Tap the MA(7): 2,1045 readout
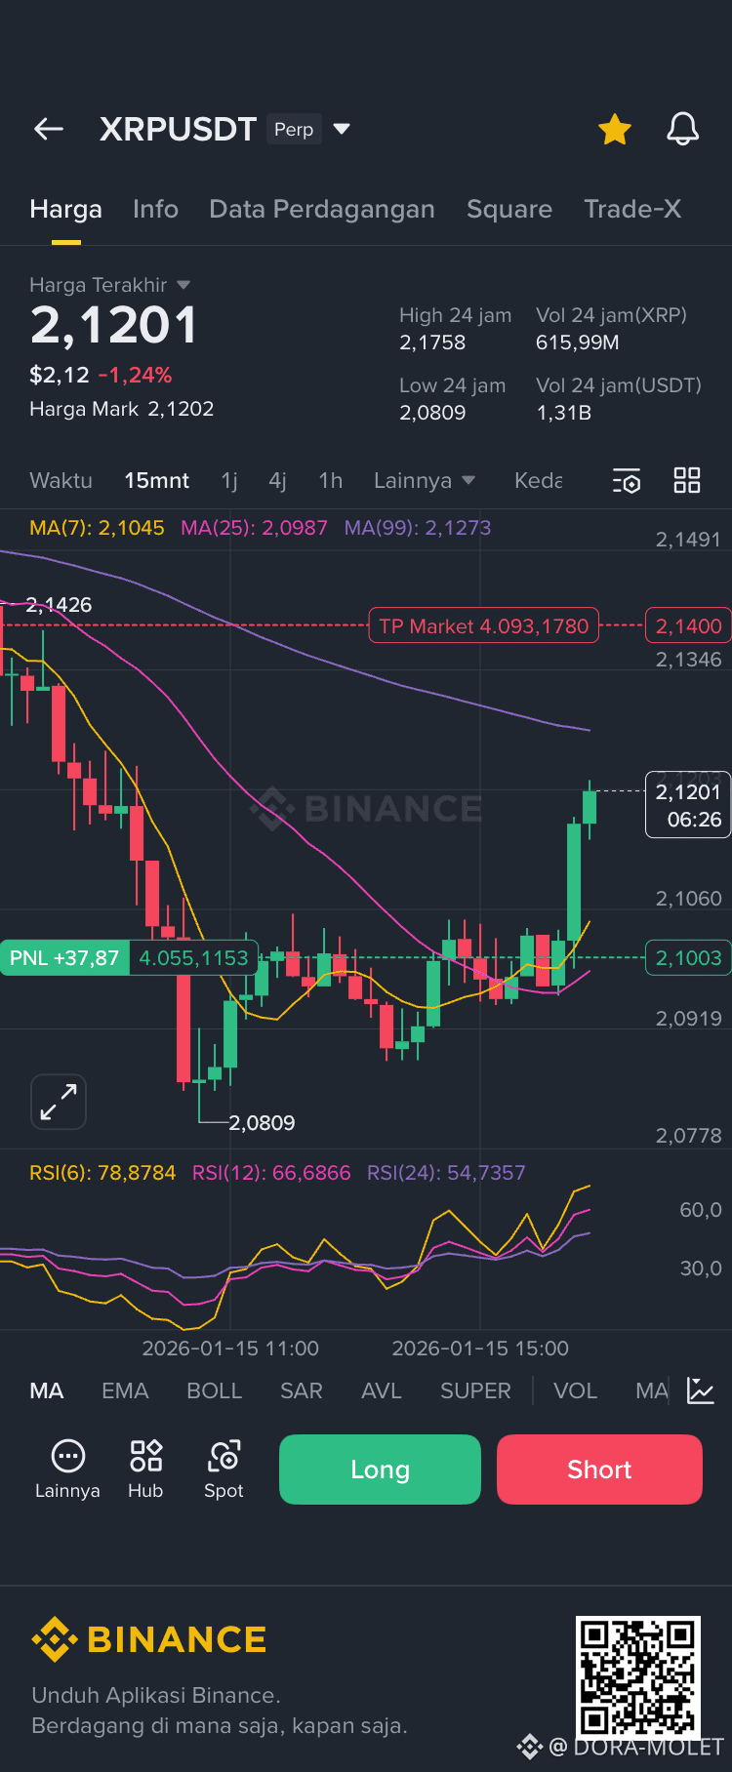The image size is (732, 1772). click(97, 528)
